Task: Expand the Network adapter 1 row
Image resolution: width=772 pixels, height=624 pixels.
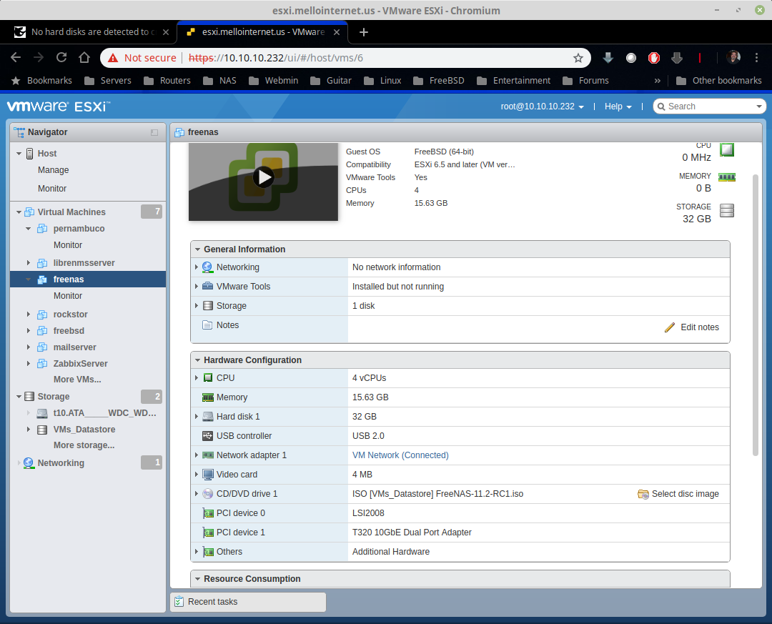Action: coord(197,455)
